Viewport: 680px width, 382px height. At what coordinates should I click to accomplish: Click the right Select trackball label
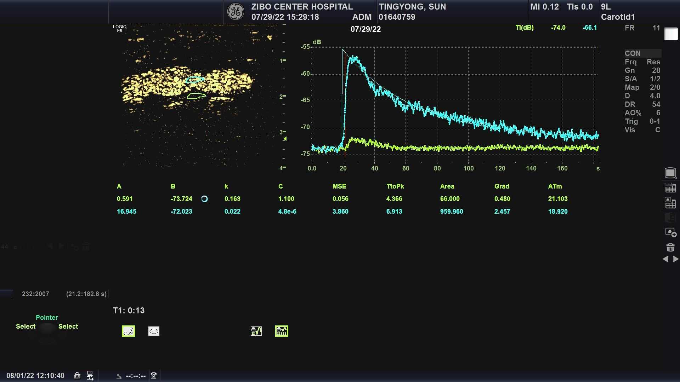68,326
